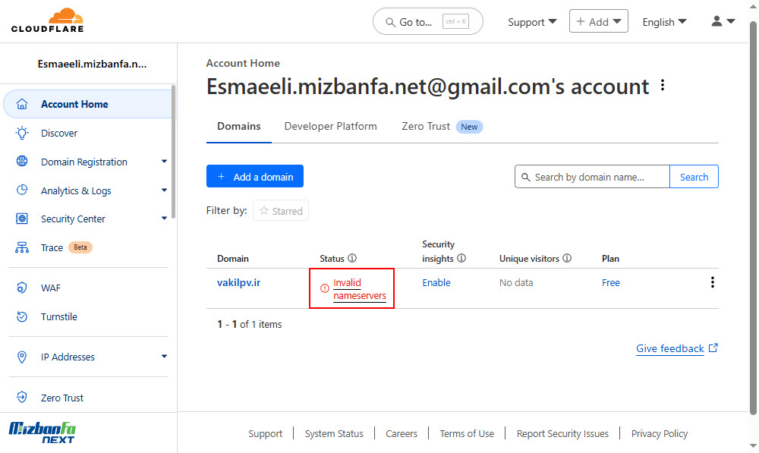Open the Invalid nameservers status link

tap(360, 289)
